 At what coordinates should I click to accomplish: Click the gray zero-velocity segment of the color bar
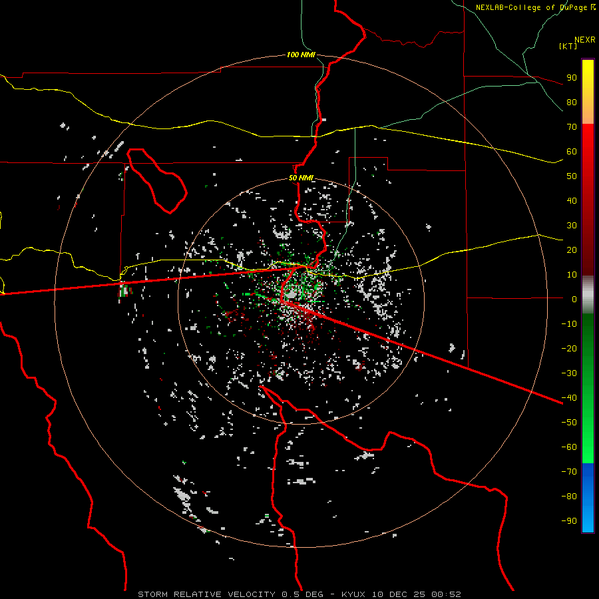(588, 295)
